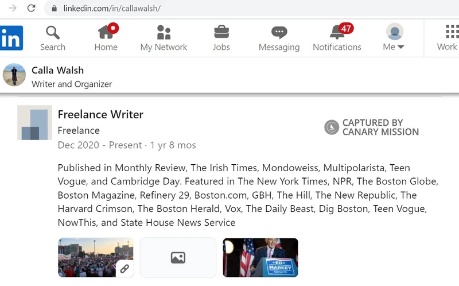Click the Calla Walsh name in sticky header

pyautogui.click(x=58, y=70)
